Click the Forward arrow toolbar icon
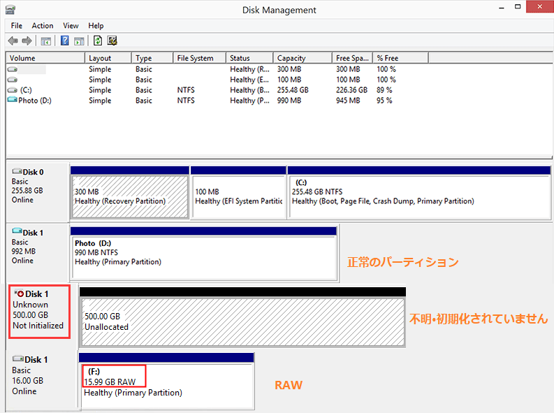 point(27,41)
